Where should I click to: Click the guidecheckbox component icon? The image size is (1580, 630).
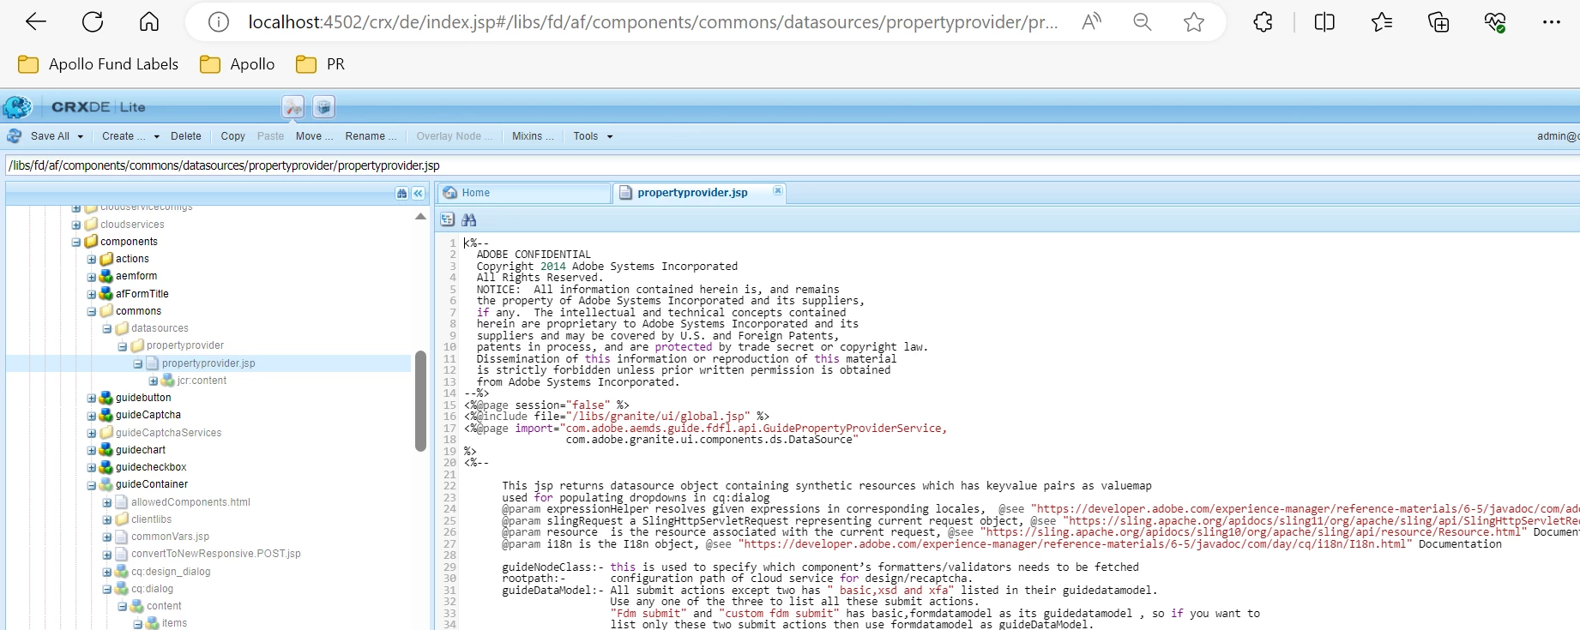point(106,467)
